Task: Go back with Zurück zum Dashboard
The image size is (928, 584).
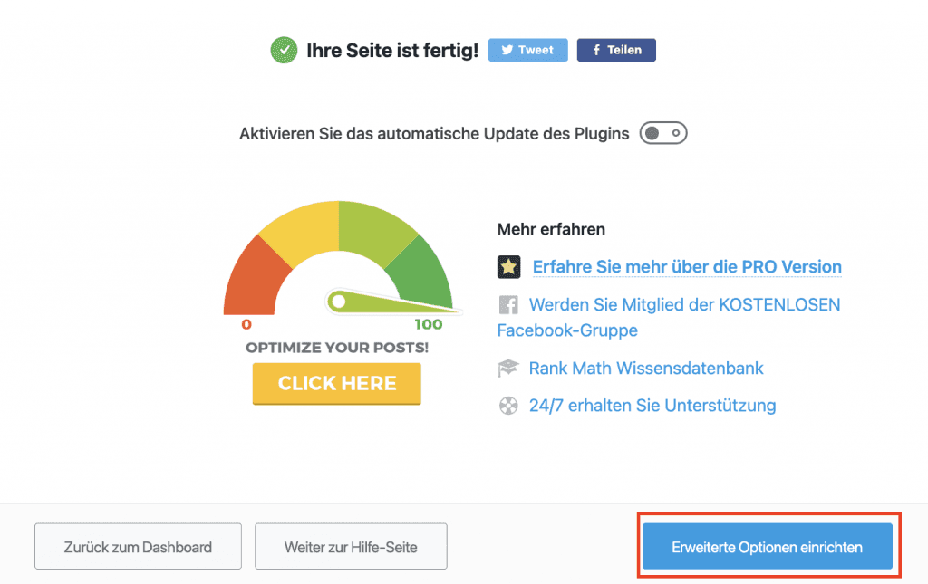Action: pyautogui.click(x=138, y=547)
